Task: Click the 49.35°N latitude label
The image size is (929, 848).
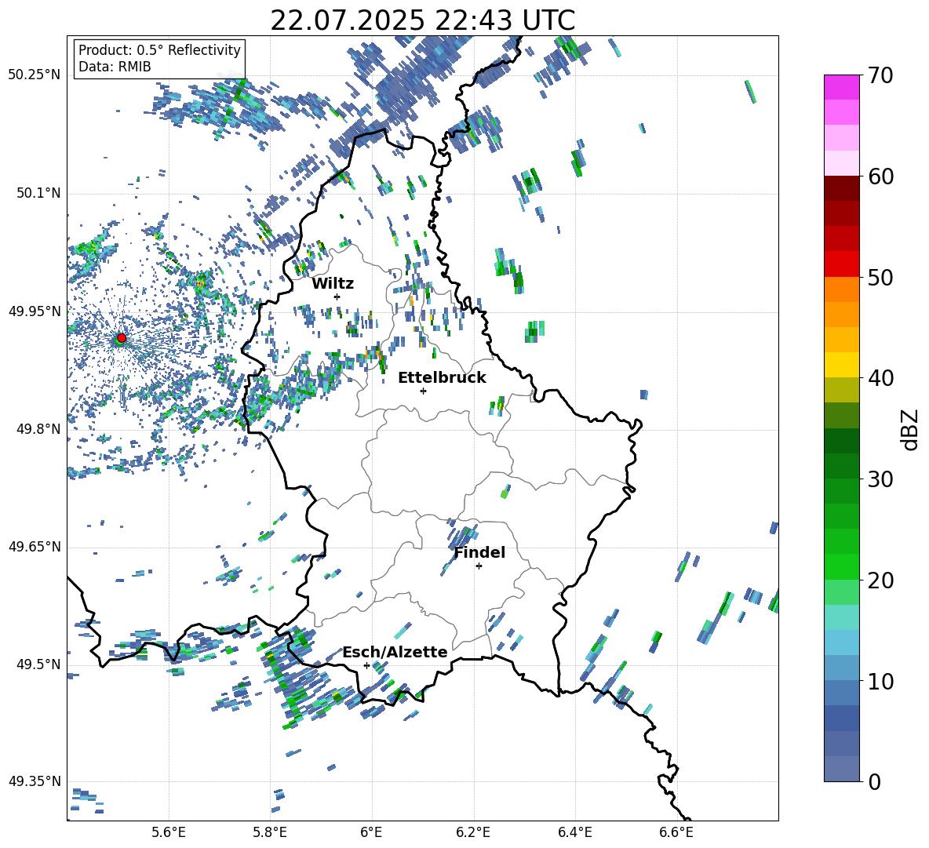Action: 35,781
